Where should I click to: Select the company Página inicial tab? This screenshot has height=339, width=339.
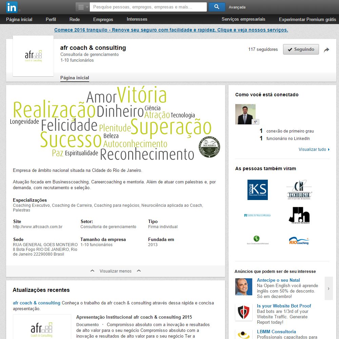[x=75, y=78]
